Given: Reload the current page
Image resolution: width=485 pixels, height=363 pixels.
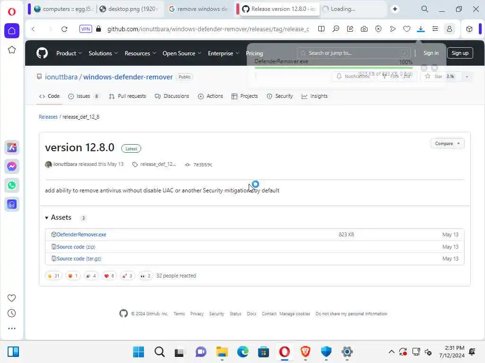Looking at the screenshot, I should click(x=64, y=29).
